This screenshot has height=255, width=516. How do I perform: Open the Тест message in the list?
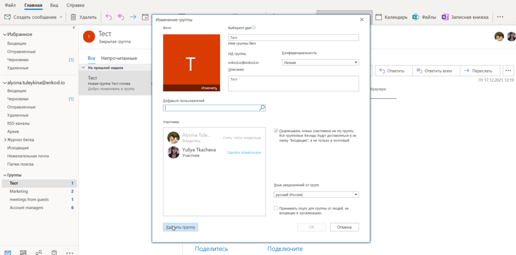(x=115, y=83)
